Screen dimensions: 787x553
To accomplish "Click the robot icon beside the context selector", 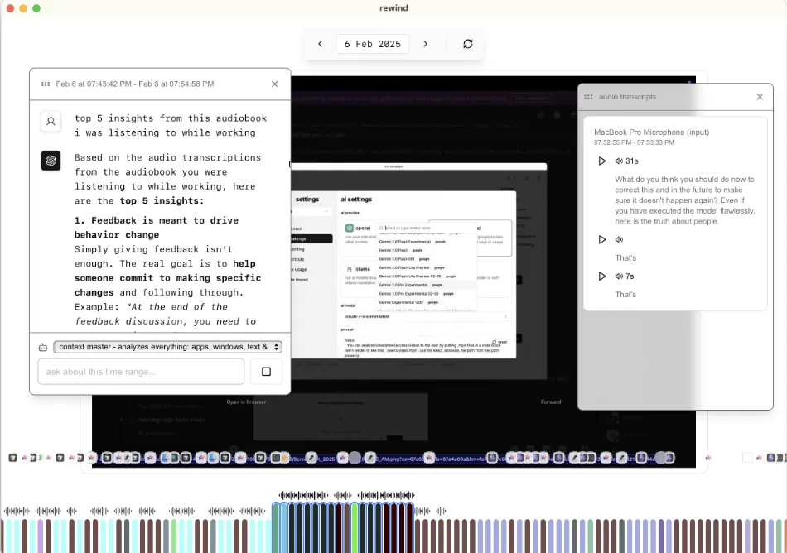I will (43, 347).
